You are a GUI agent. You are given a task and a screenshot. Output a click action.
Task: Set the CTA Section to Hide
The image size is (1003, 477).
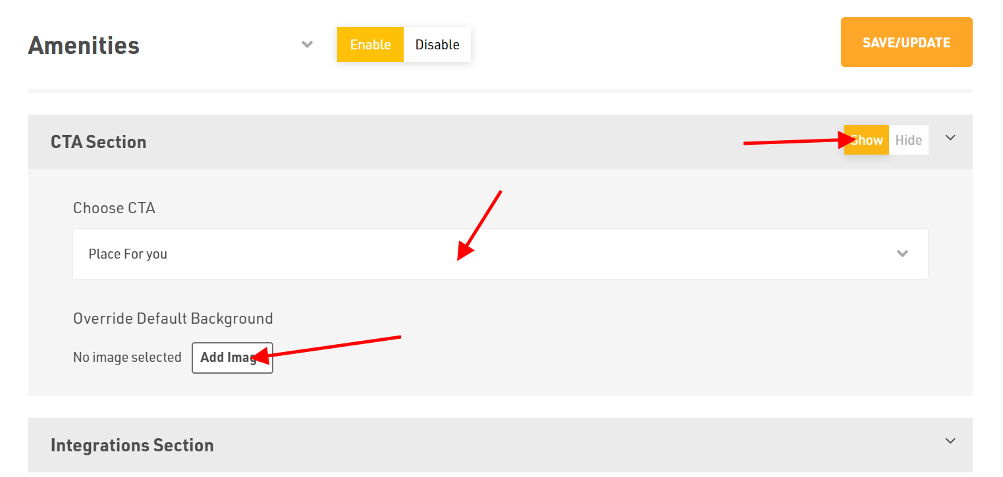pos(908,140)
